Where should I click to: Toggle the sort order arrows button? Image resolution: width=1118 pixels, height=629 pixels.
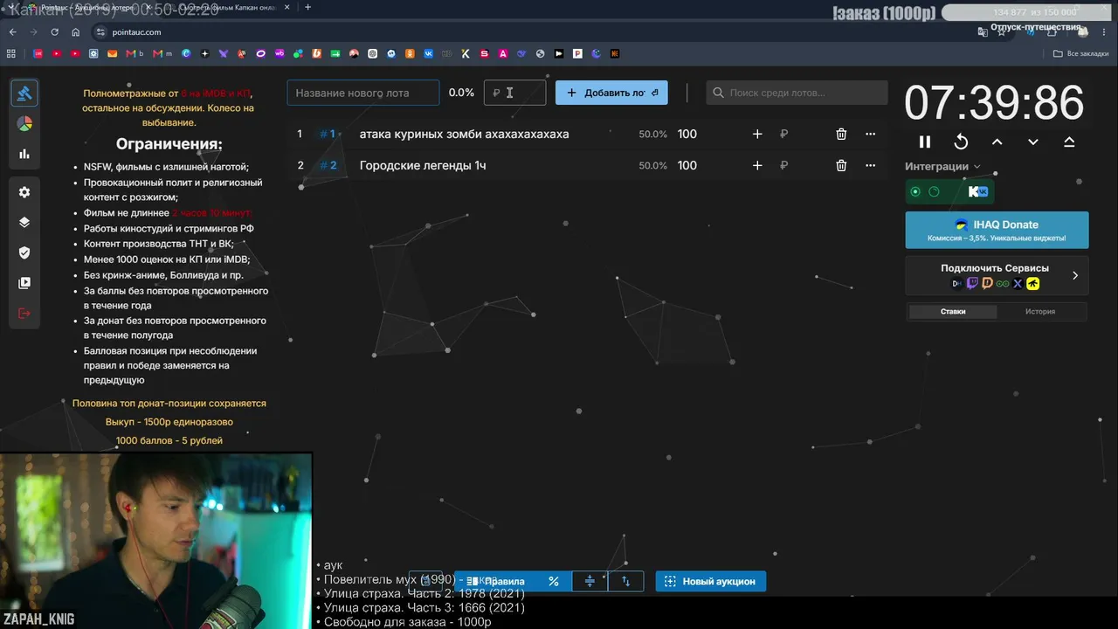[x=625, y=581]
